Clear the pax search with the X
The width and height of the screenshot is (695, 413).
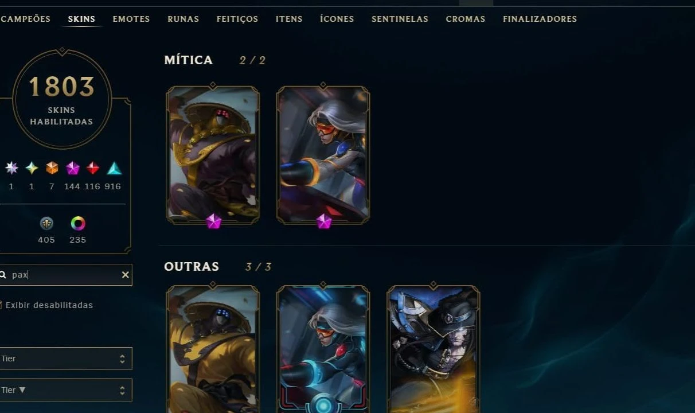click(125, 275)
